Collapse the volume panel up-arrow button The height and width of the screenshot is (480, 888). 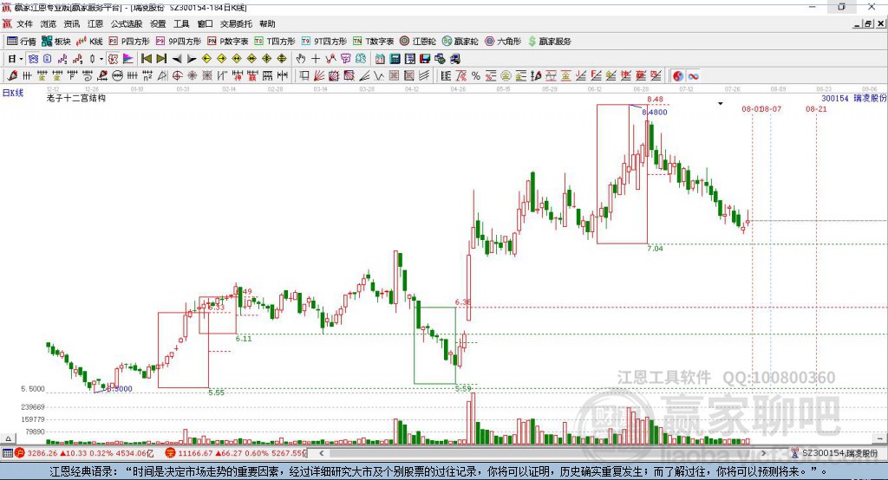pyautogui.click(x=8, y=438)
